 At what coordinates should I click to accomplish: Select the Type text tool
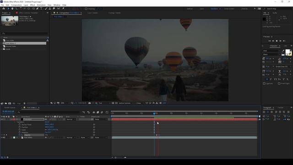point(41,9)
